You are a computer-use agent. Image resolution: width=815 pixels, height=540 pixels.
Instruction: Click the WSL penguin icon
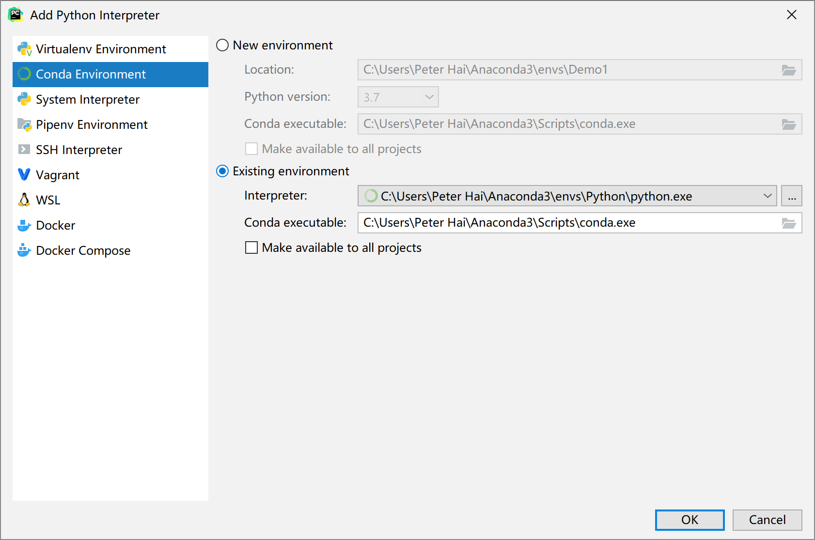[x=24, y=200]
